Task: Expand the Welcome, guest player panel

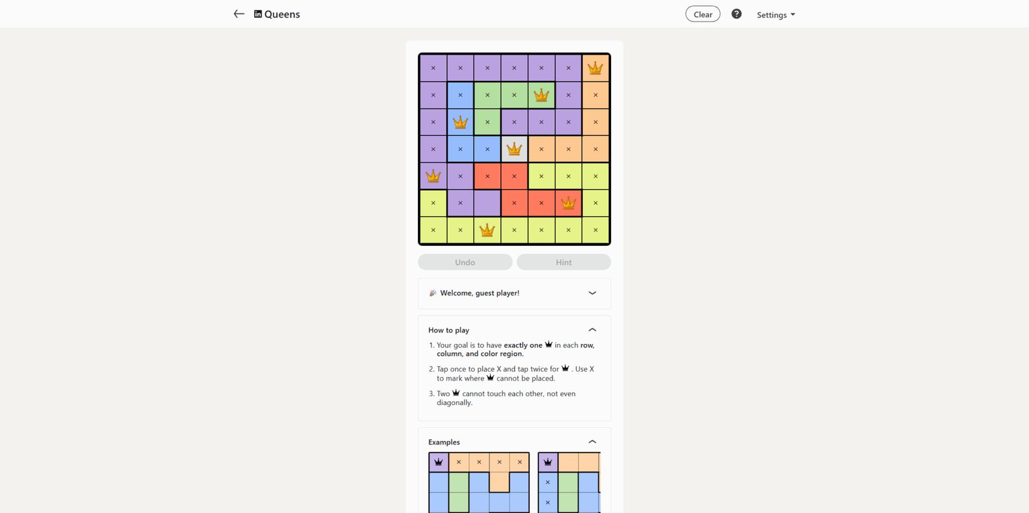Action: click(x=514, y=293)
